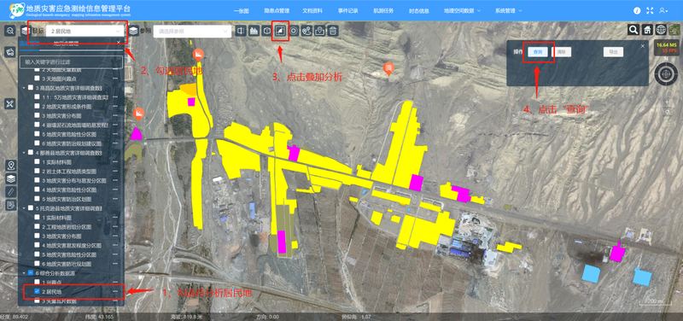Open the magnifier search icon at top right

(x=633, y=30)
